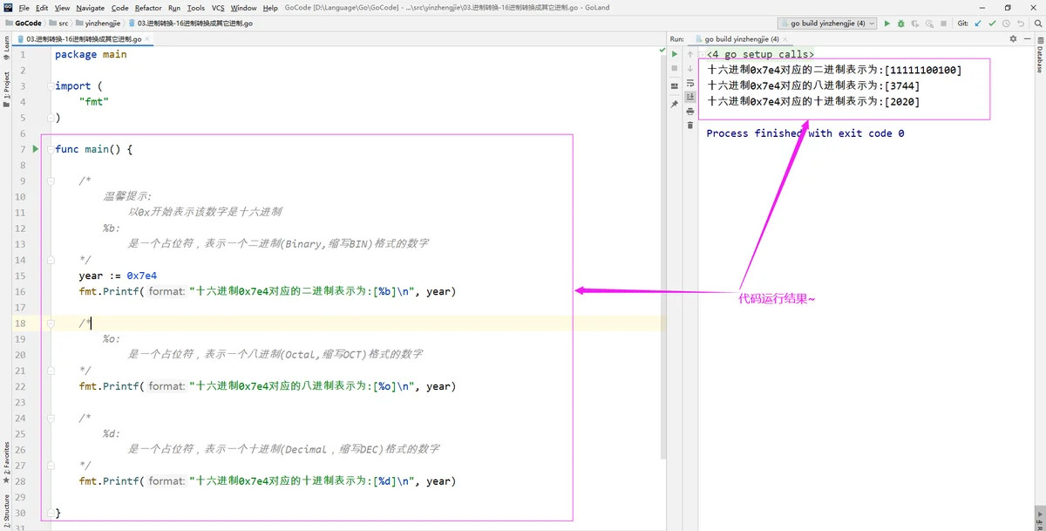Image resolution: width=1046 pixels, height=531 pixels.
Task: Hide the Run tool window with the dash
Action: click(x=1026, y=39)
